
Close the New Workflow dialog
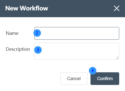(x=117, y=8)
